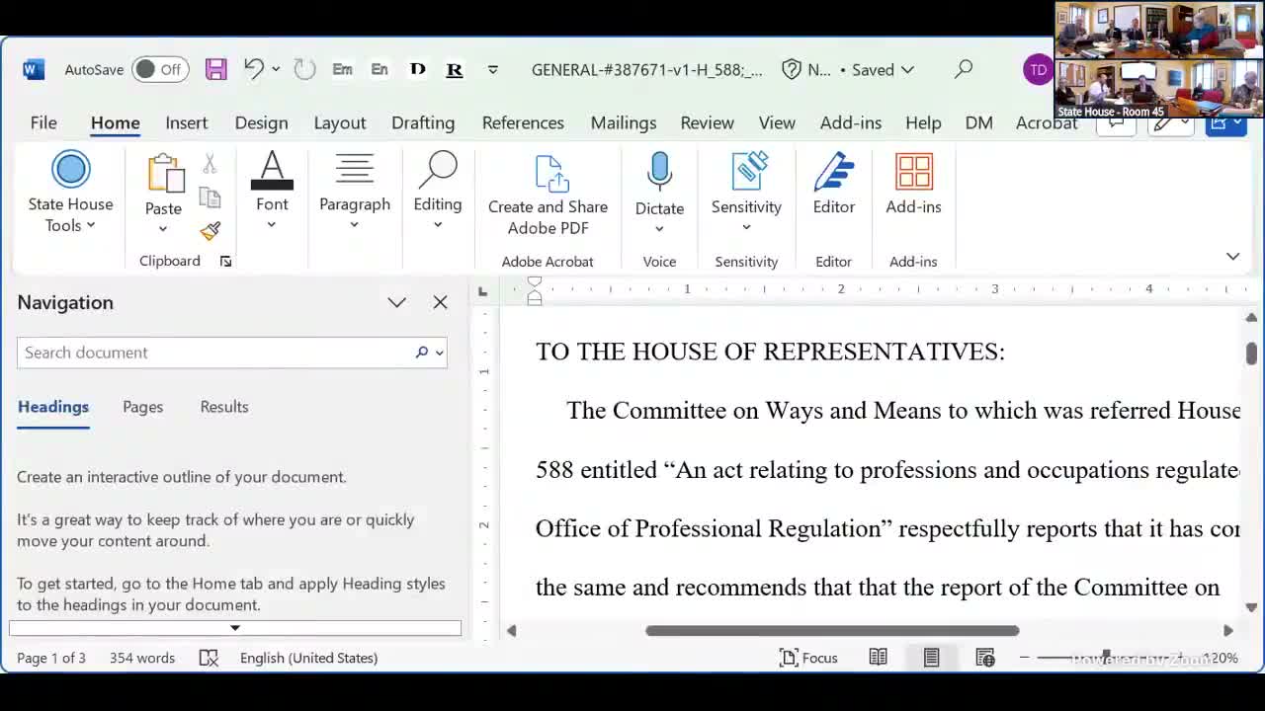Open the References tab

click(x=523, y=122)
